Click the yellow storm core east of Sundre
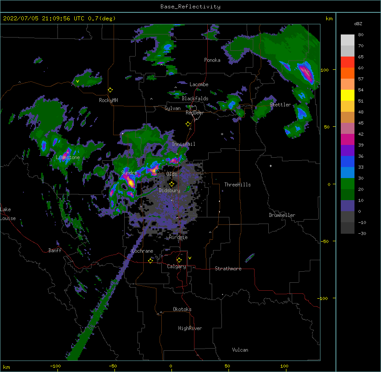Screen dimensions: 381x372 pyautogui.click(x=131, y=182)
